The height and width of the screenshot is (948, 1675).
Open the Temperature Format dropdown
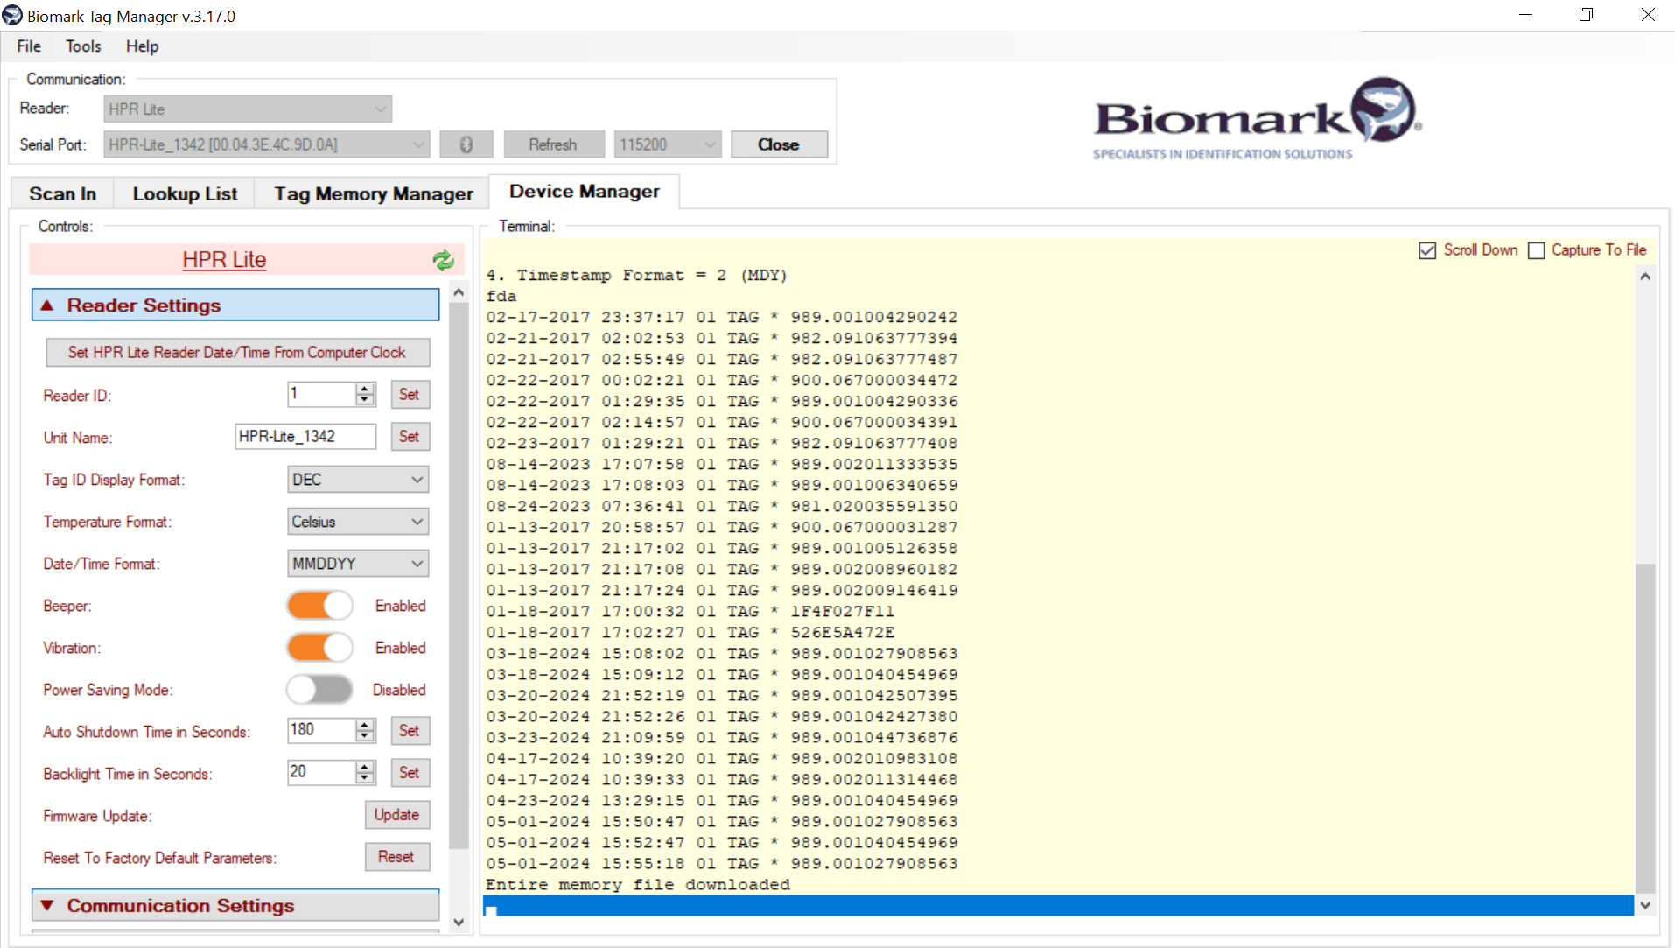coord(358,522)
